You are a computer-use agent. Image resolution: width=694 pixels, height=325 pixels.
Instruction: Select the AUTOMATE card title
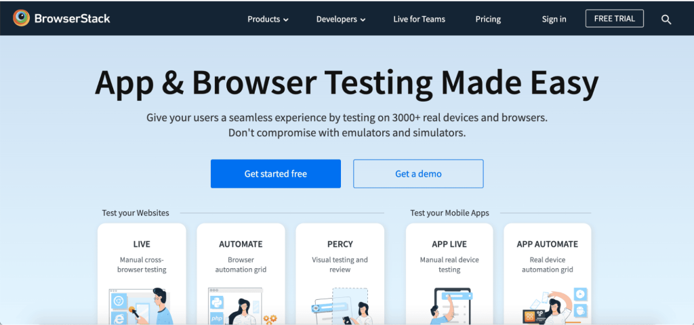pyautogui.click(x=241, y=244)
